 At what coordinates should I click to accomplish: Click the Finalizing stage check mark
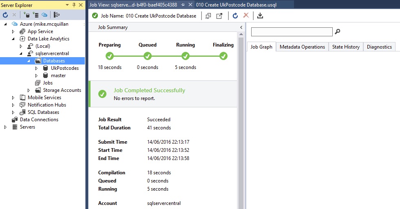pyautogui.click(x=223, y=56)
